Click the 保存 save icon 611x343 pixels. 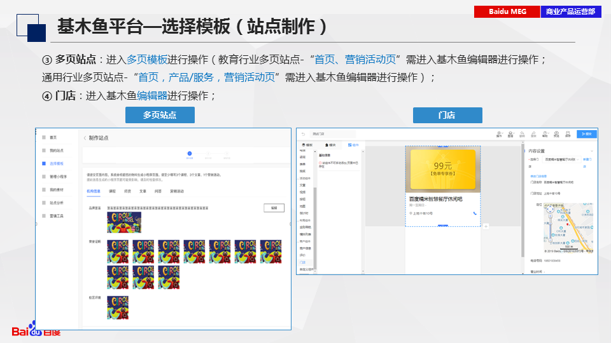568,134
